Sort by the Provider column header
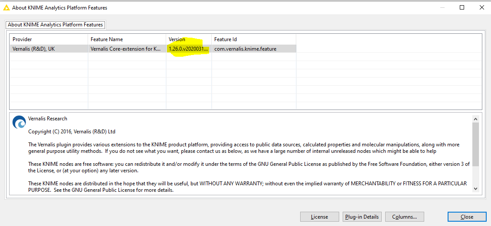 pyautogui.click(x=49, y=39)
